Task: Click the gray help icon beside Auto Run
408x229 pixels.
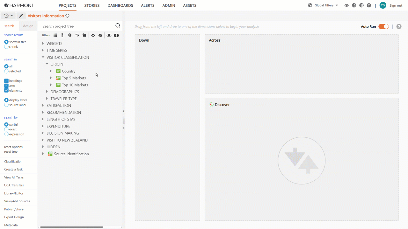Action: point(399,26)
